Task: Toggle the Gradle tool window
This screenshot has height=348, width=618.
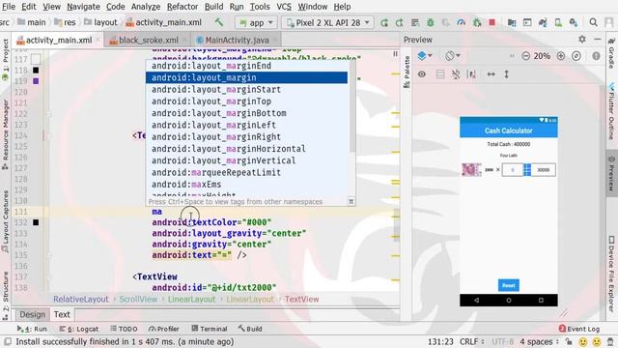Action: click(611, 53)
